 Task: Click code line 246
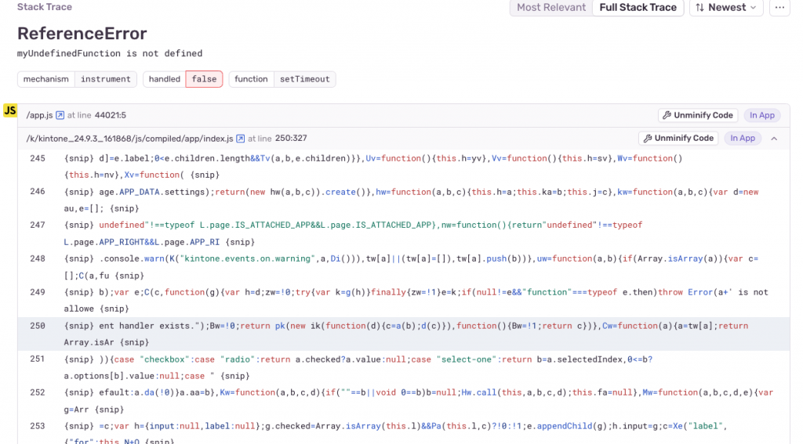(404, 200)
